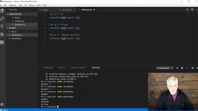Open the View menu
198x111 pixels.
pyautogui.click(x=20, y=5)
